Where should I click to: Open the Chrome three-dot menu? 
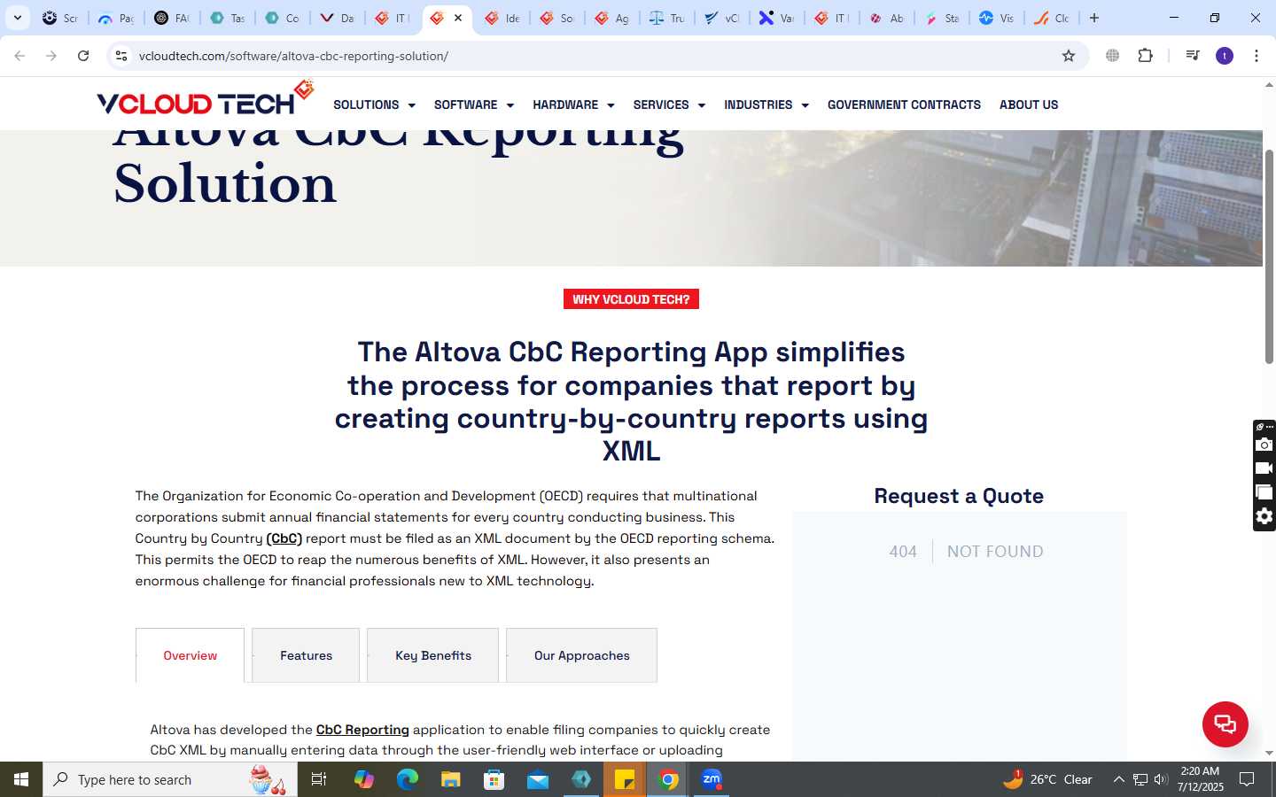1257,56
